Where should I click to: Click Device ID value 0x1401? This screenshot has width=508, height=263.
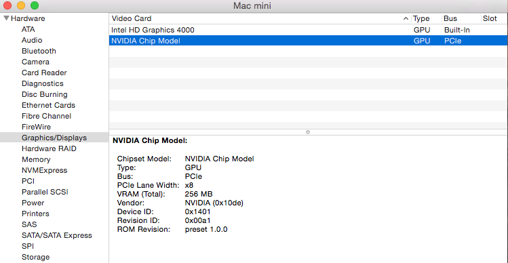coord(197,212)
